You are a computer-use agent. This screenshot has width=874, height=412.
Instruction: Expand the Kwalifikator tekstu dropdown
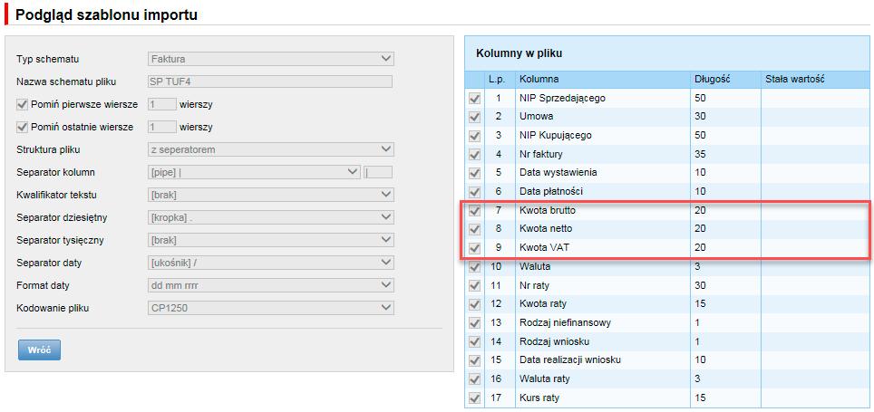pyautogui.click(x=270, y=195)
